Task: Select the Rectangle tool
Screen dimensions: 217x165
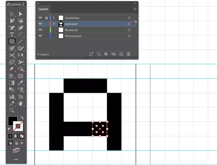Action: point(12,41)
